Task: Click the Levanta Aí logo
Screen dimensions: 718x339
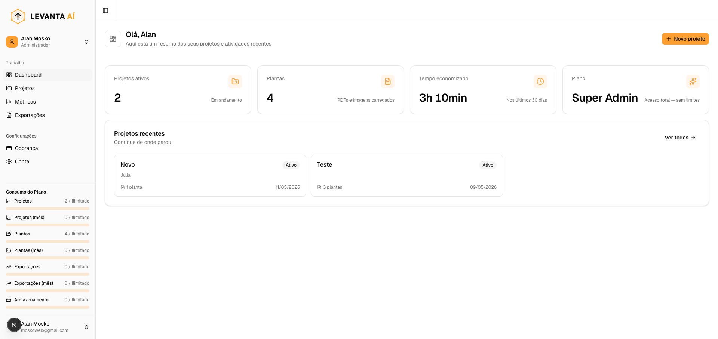Action: point(43,16)
